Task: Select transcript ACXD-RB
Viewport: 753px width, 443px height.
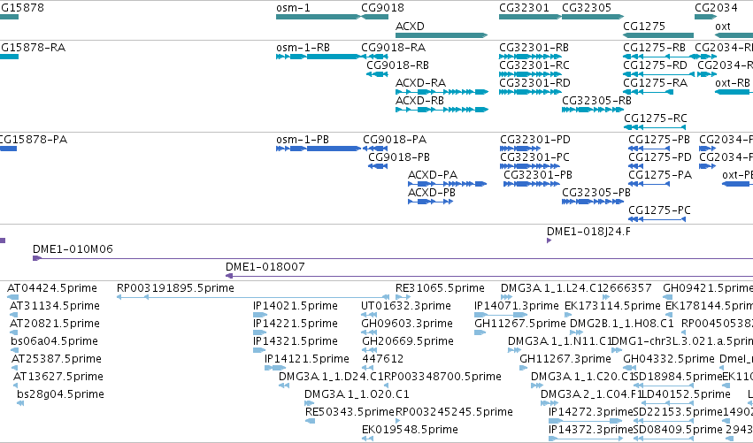Action: pyautogui.click(x=442, y=110)
